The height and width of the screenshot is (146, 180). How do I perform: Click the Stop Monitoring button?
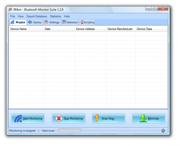point(68,118)
